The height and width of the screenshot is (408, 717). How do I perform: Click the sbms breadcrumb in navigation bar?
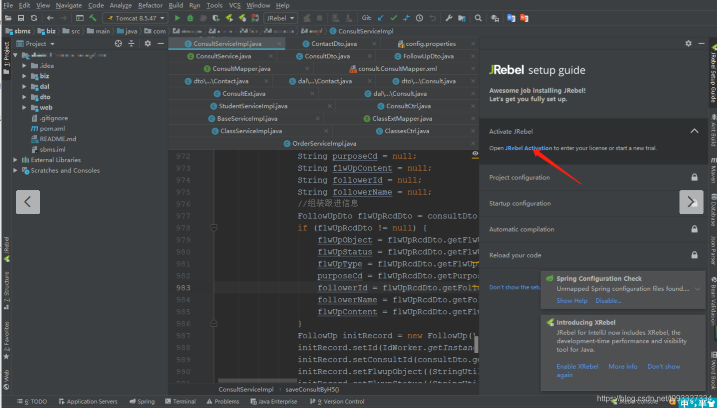click(18, 31)
